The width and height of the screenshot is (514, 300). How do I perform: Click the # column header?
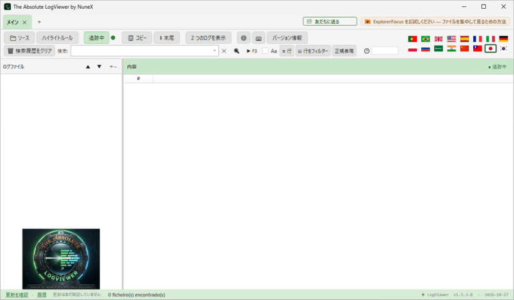tap(139, 79)
